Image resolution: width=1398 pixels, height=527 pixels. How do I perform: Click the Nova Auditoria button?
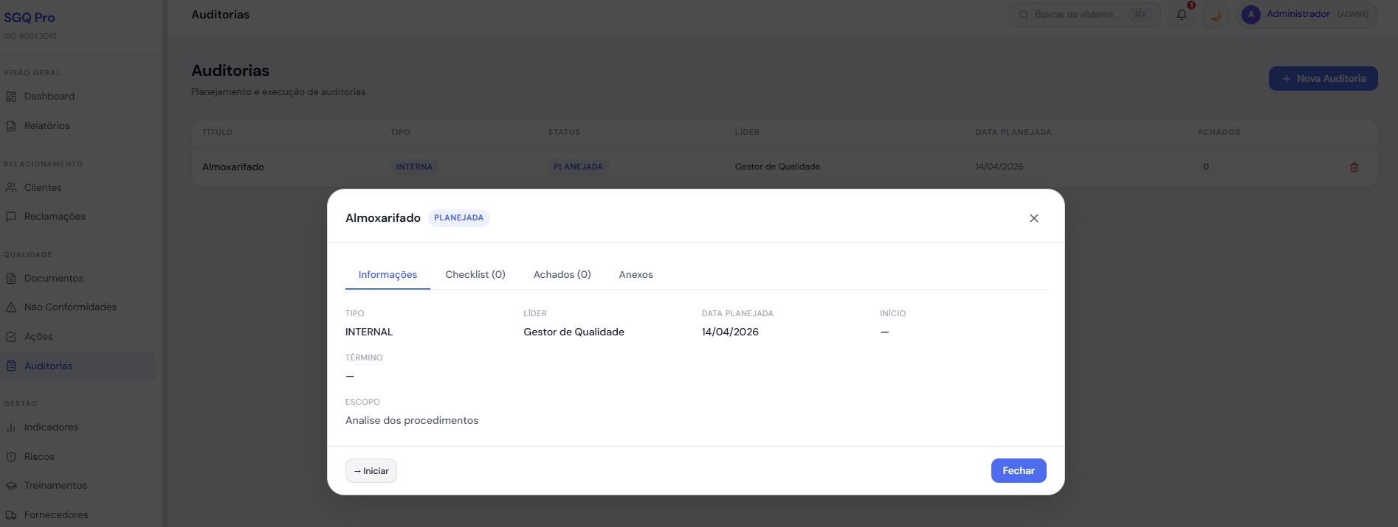click(1323, 79)
